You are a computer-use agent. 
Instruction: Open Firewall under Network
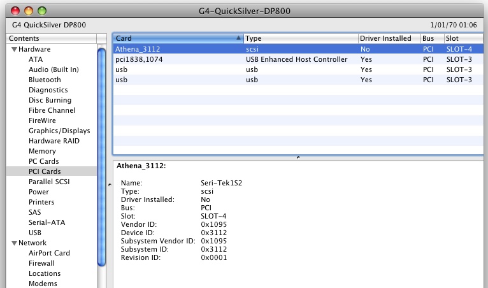[x=41, y=263]
